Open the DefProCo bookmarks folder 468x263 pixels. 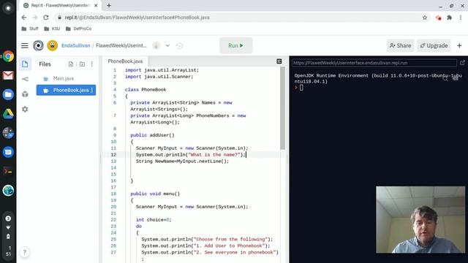(78, 28)
